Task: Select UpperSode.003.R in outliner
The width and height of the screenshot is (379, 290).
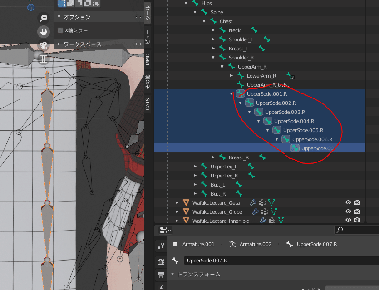Action: pyautogui.click(x=285, y=112)
